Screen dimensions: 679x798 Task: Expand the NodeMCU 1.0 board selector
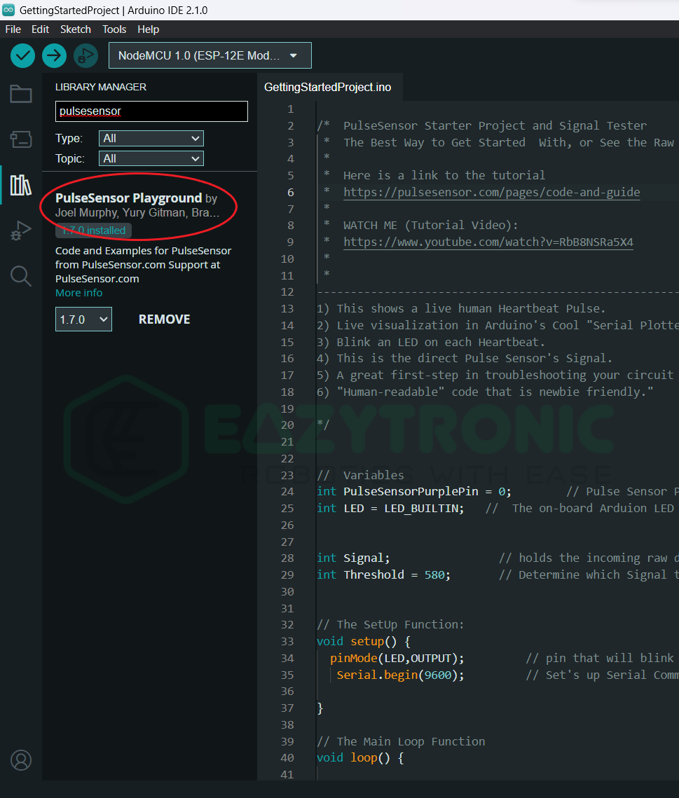210,55
